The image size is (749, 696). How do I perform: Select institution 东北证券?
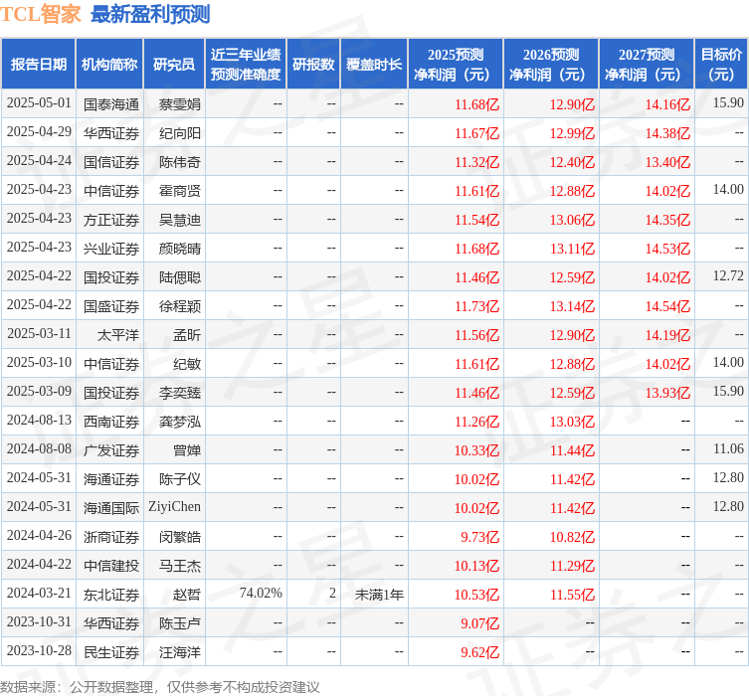pyautogui.click(x=110, y=595)
